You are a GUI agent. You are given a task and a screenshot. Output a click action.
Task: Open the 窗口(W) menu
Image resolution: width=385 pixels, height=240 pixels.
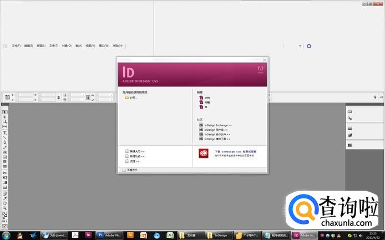click(104, 46)
